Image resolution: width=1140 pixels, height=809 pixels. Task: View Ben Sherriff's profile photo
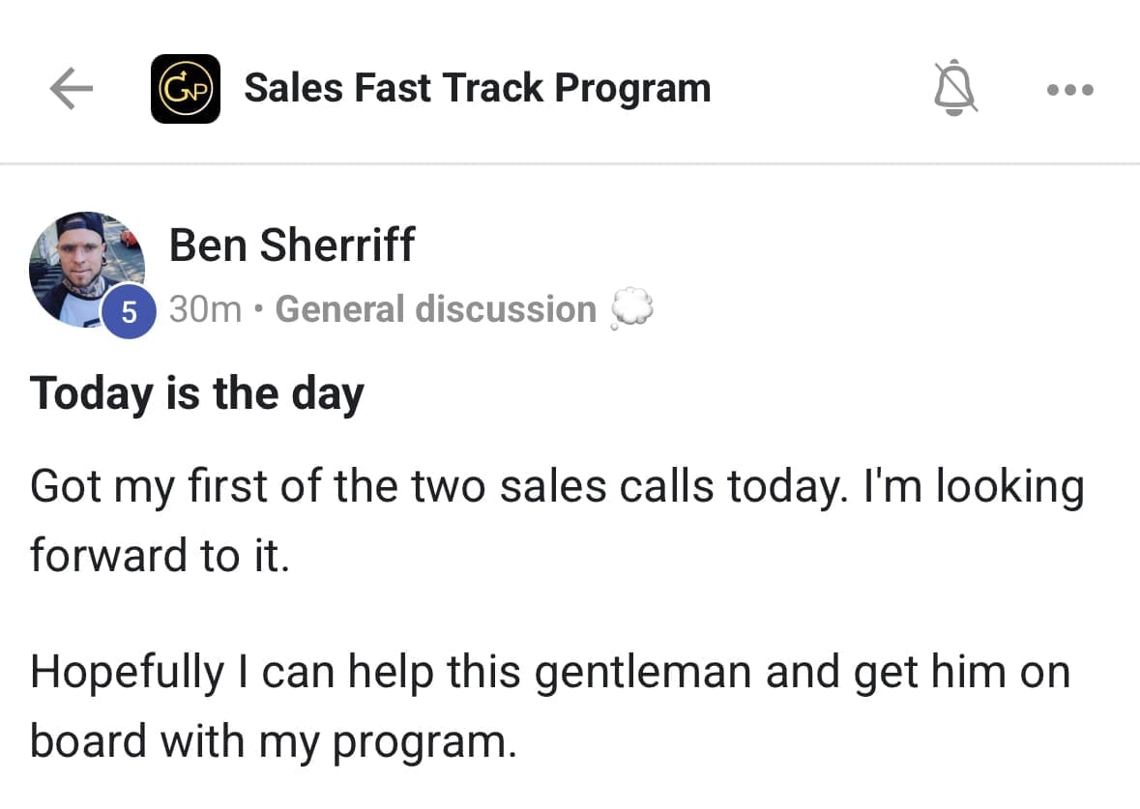85,268
